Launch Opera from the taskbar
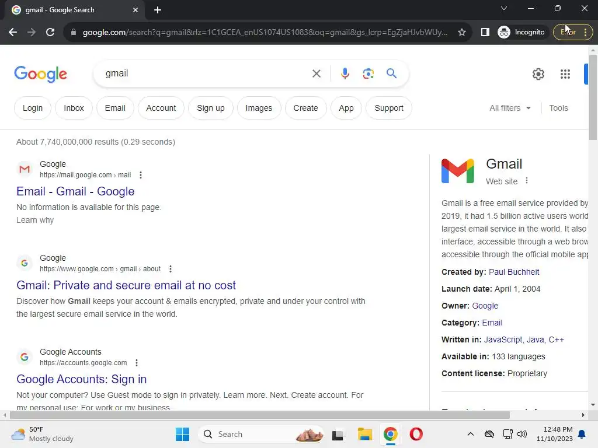 (416, 434)
